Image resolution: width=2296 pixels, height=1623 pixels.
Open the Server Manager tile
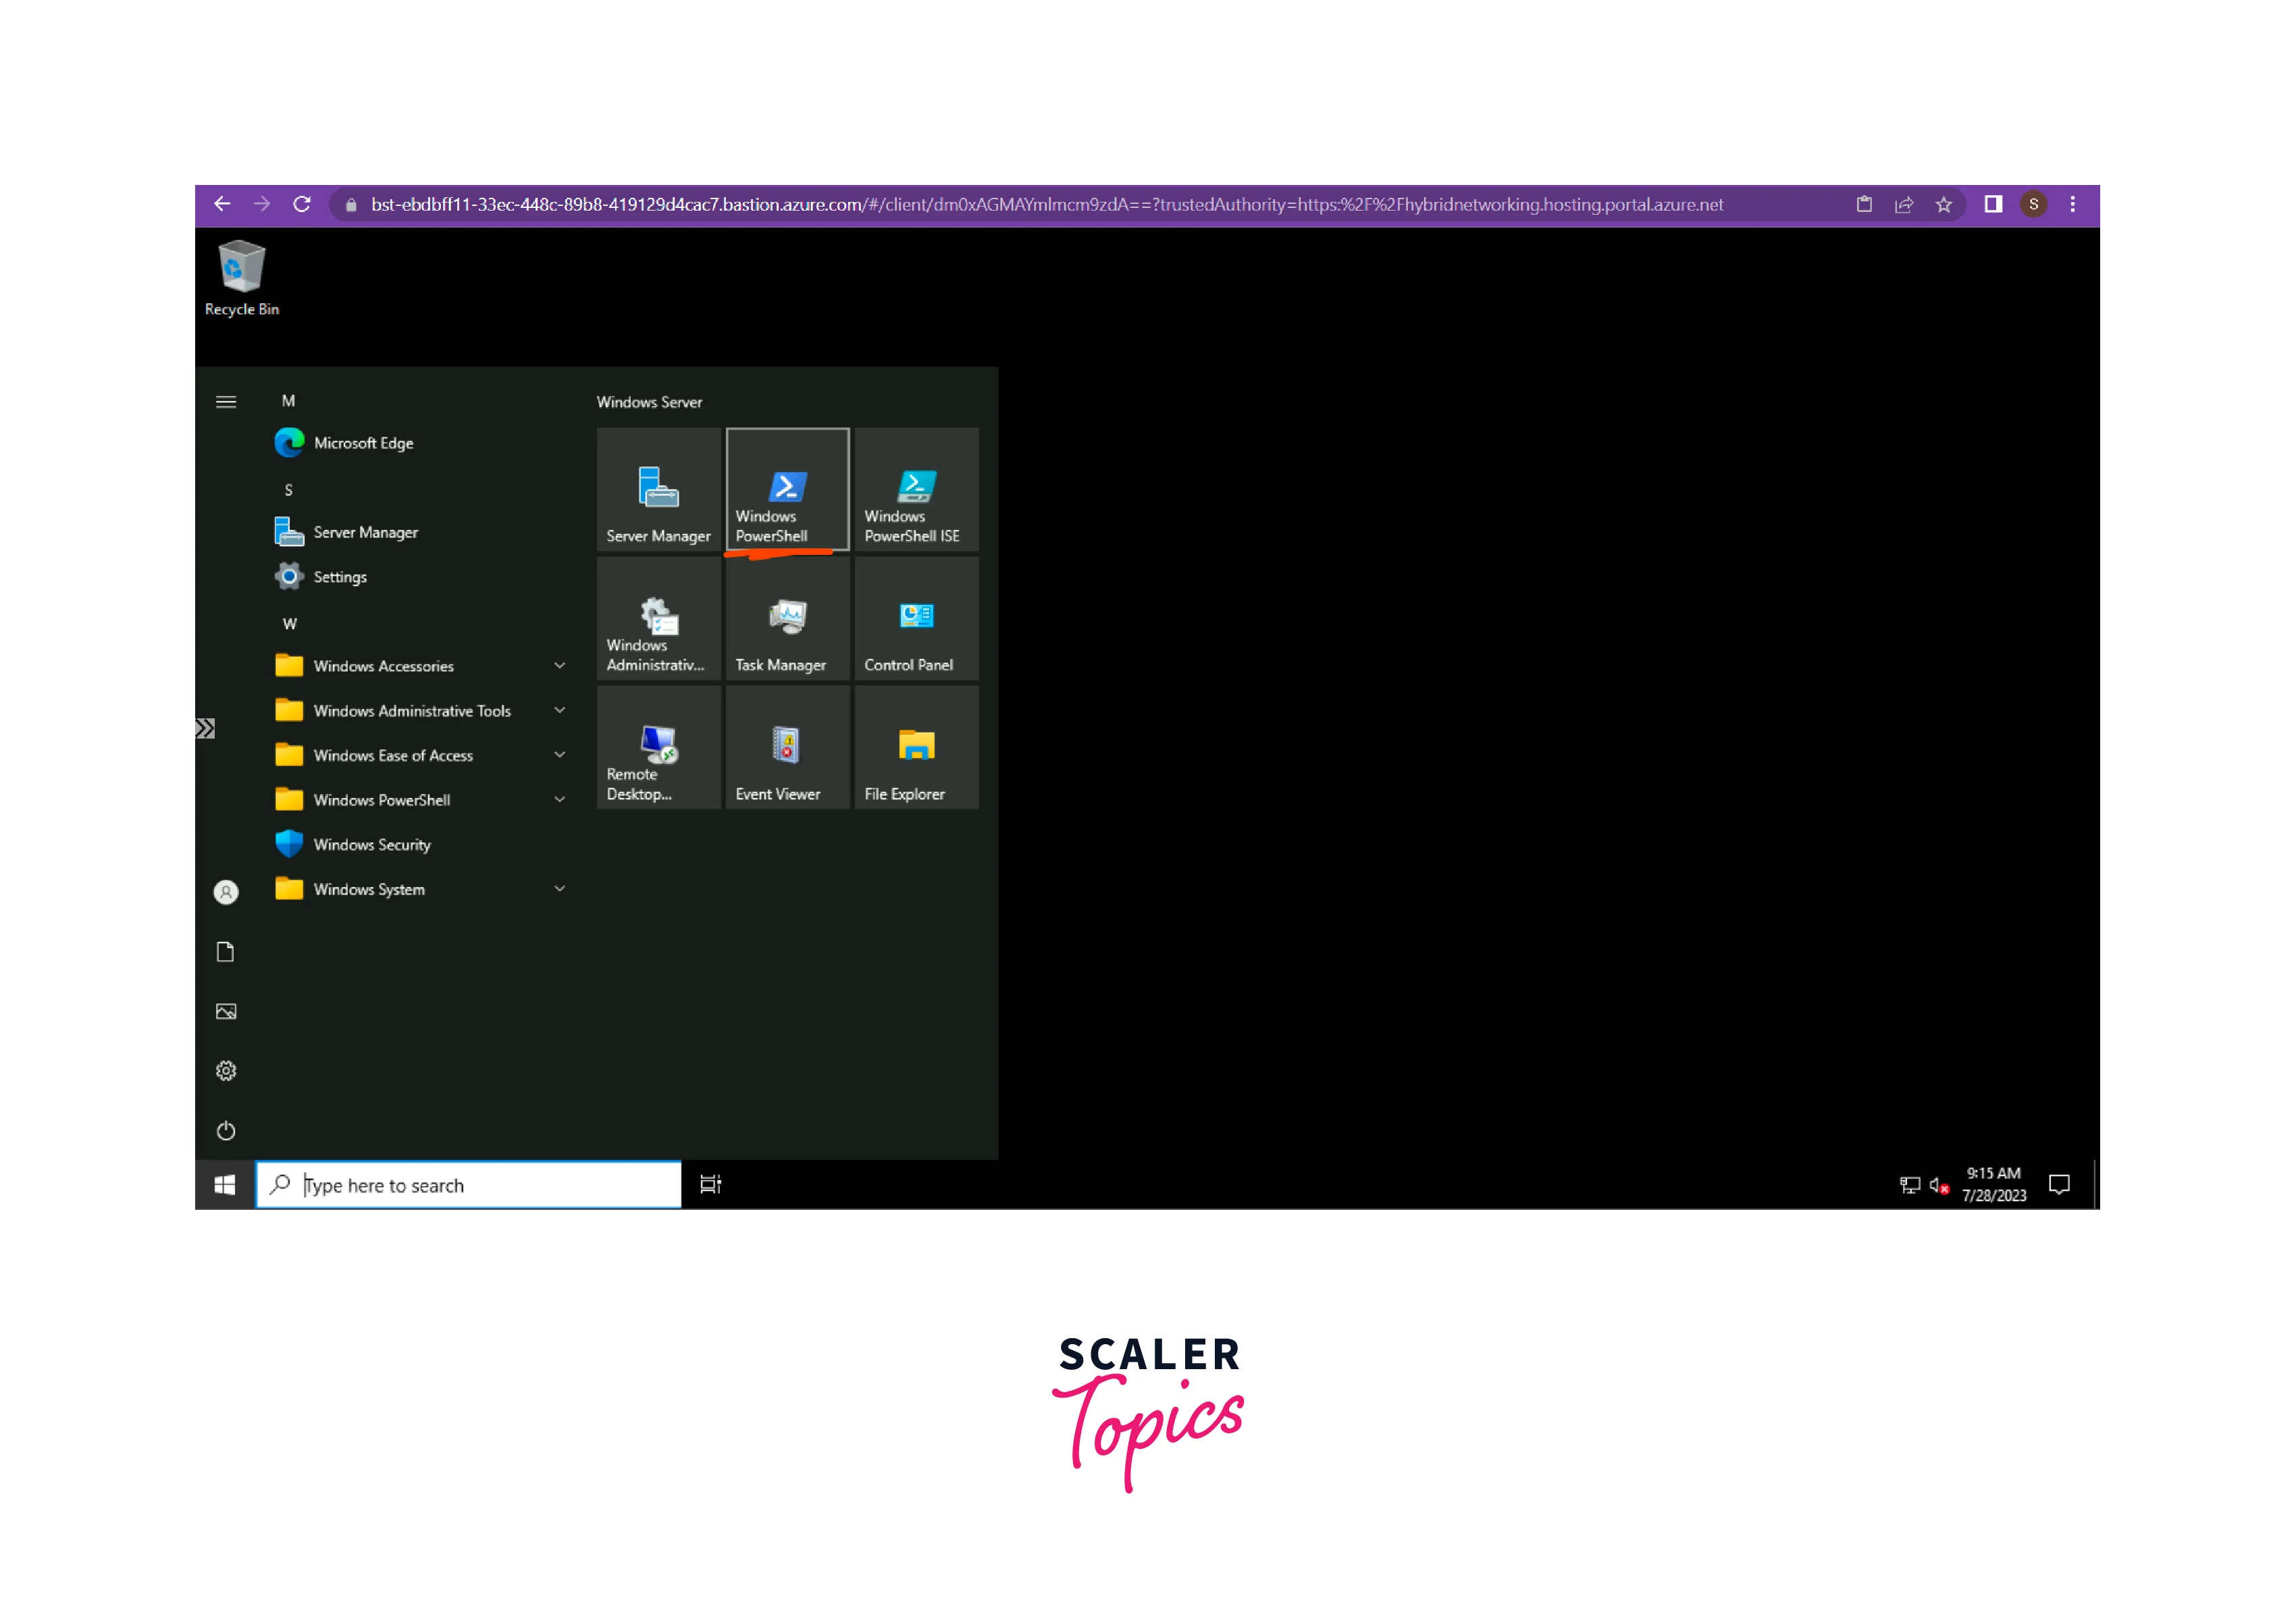[658, 489]
